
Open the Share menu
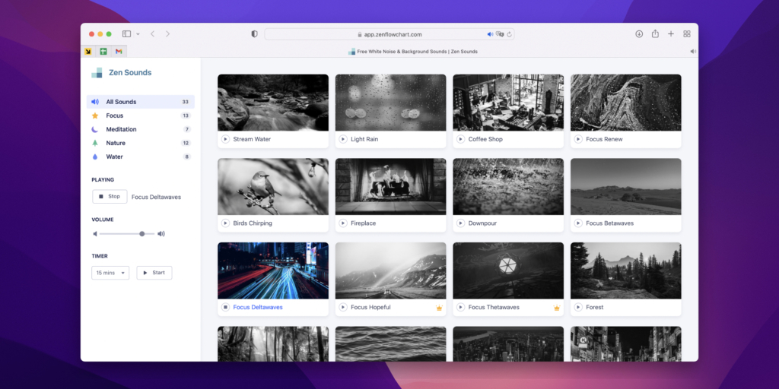pyautogui.click(x=655, y=33)
